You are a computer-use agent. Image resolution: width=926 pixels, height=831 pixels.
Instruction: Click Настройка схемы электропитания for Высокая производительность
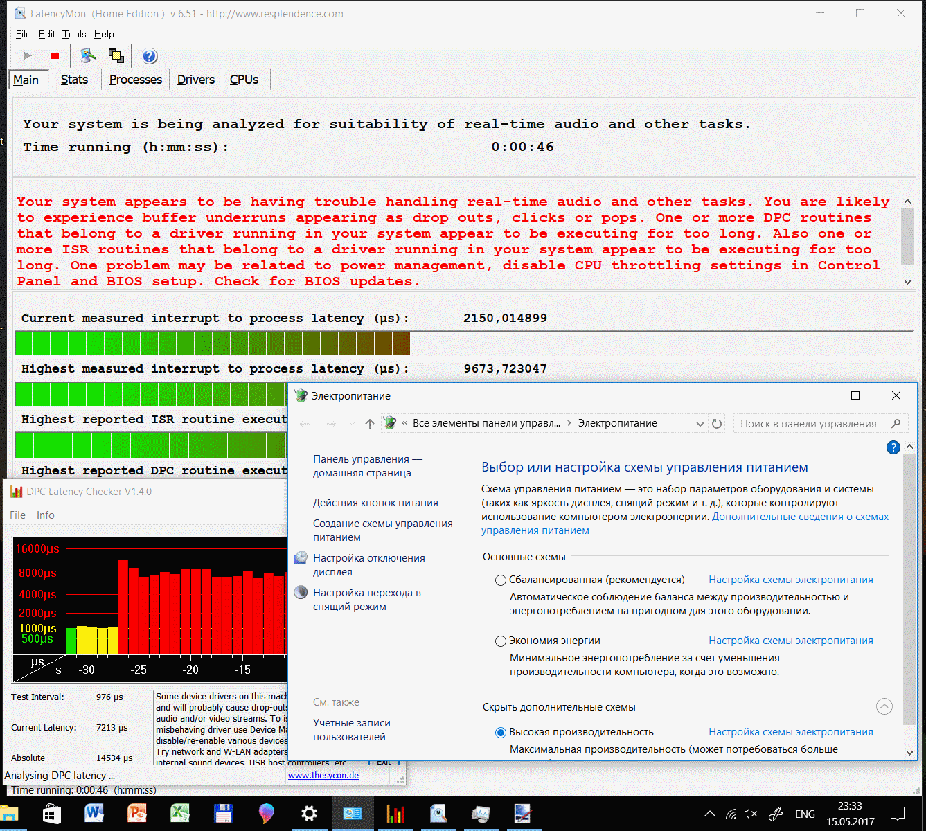point(791,732)
